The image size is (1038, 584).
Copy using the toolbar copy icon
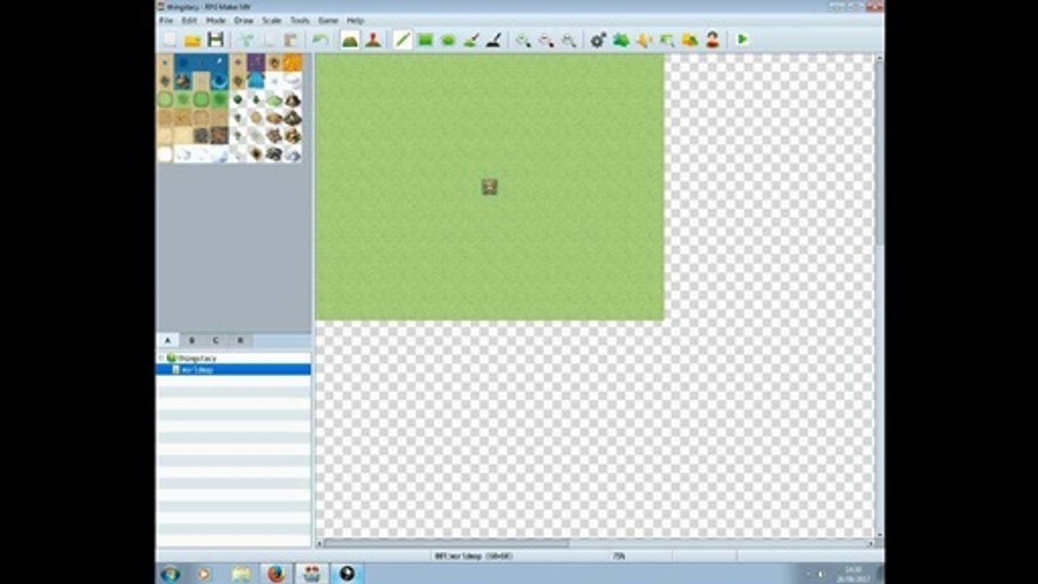(x=268, y=40)
